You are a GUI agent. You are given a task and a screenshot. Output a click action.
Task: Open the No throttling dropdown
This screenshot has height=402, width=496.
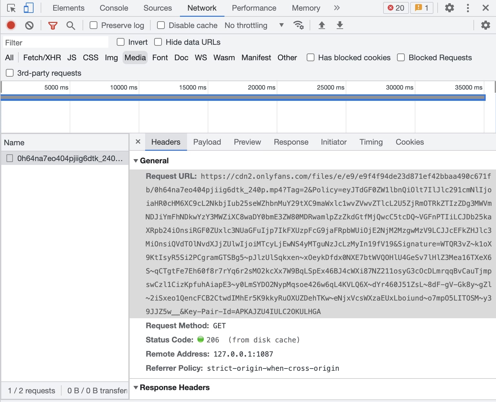tap(254, 25)
